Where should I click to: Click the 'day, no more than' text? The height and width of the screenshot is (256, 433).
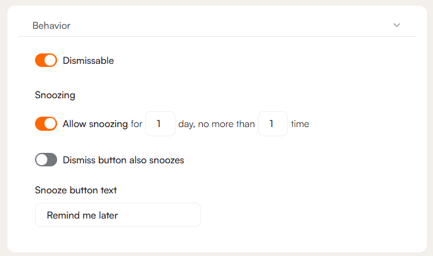(216, 124)
